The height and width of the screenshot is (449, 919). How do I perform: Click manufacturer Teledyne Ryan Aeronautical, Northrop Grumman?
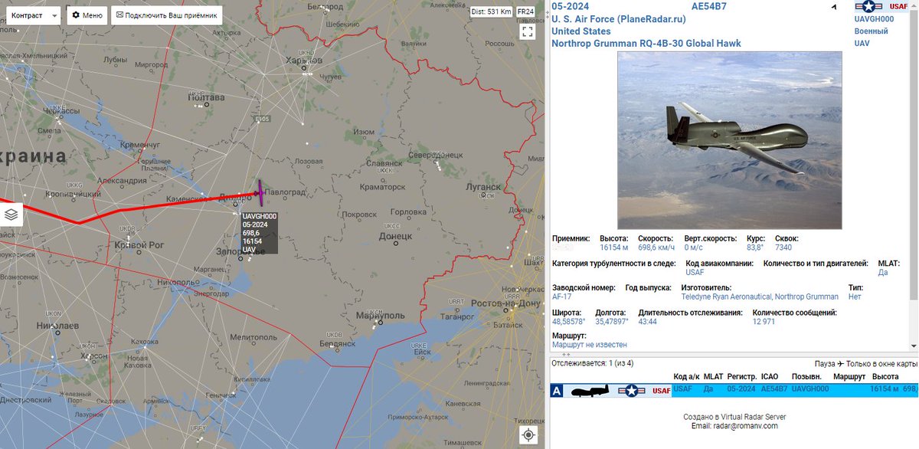click(760, 297)
